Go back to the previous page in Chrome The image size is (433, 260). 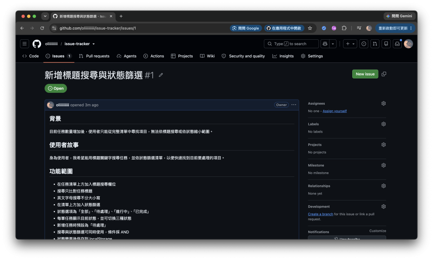pos(22,28)
